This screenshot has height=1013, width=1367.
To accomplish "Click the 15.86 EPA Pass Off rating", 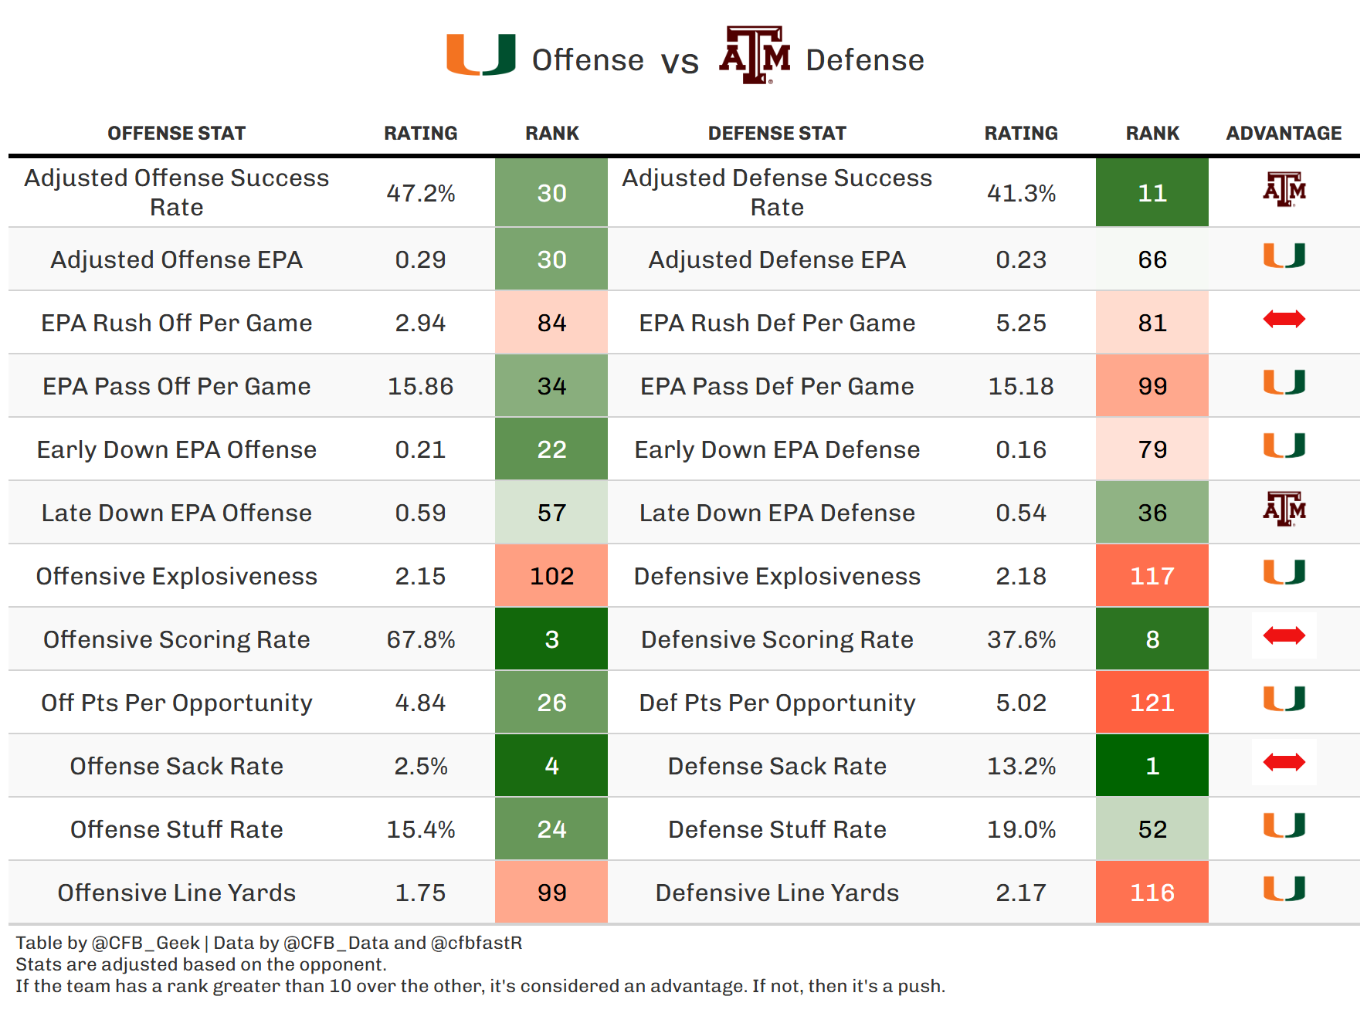I will tap(420, 386).
